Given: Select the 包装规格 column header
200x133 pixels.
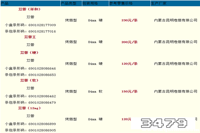Looking at the screenshot, I should [x=91, y=3].
